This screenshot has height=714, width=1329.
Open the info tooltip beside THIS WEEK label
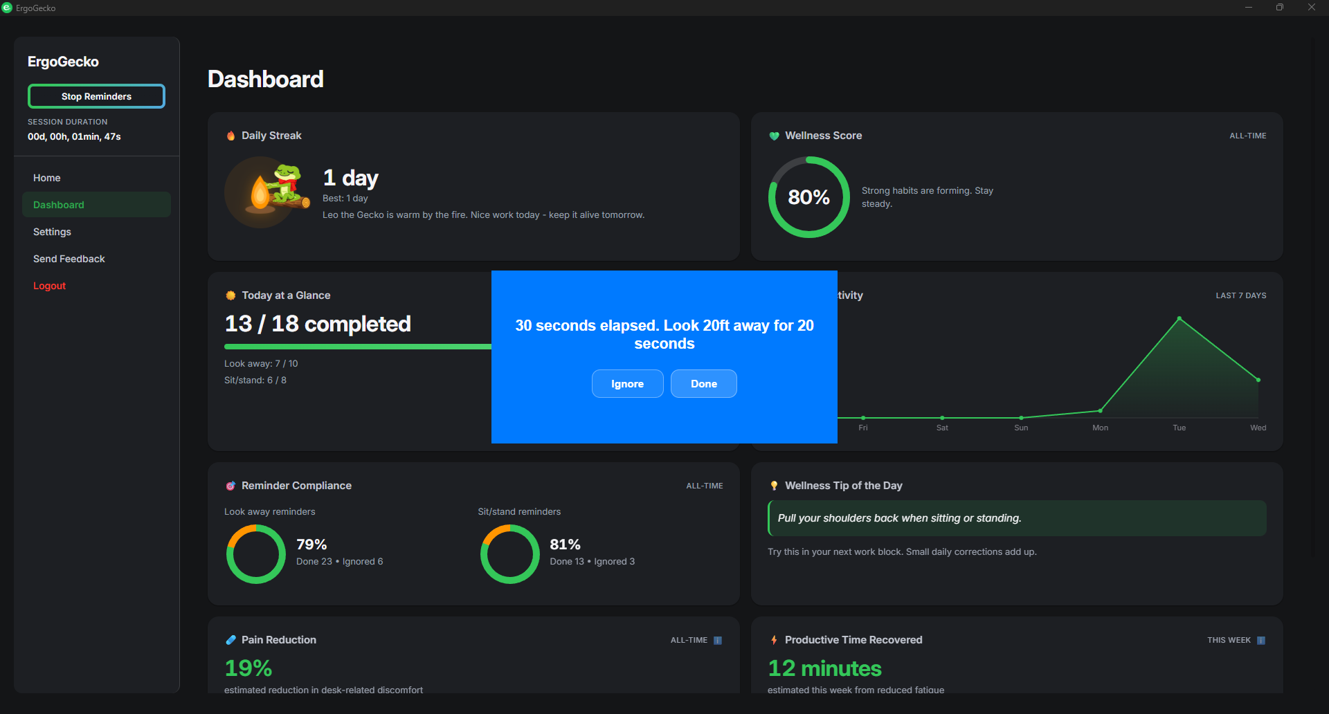(x=1263, y=640)
